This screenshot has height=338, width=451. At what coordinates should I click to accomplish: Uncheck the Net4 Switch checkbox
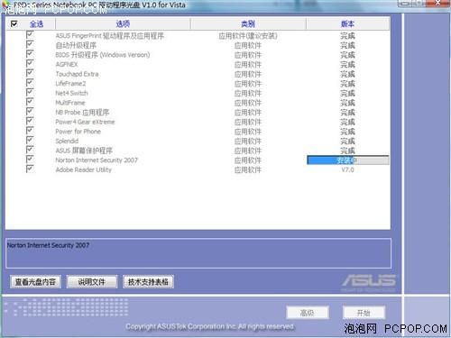(30, 92)
